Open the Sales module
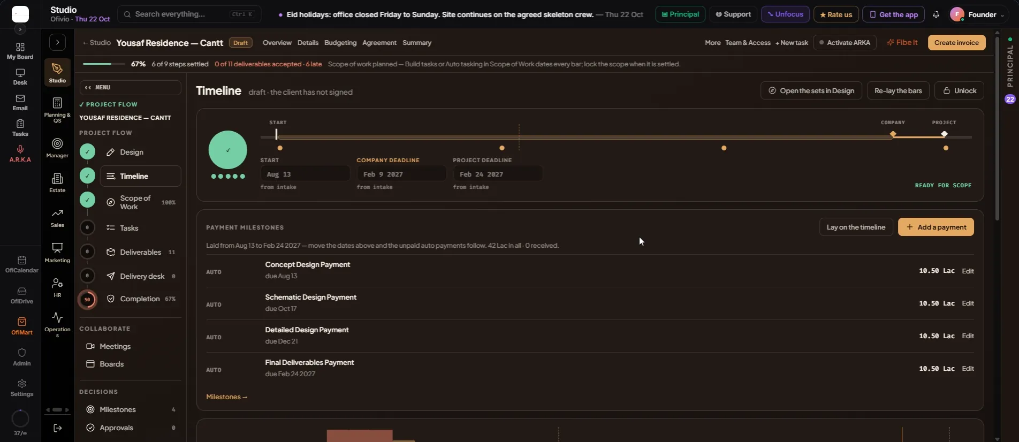Screen dimensions: 1019x442 tap(57, 217)
